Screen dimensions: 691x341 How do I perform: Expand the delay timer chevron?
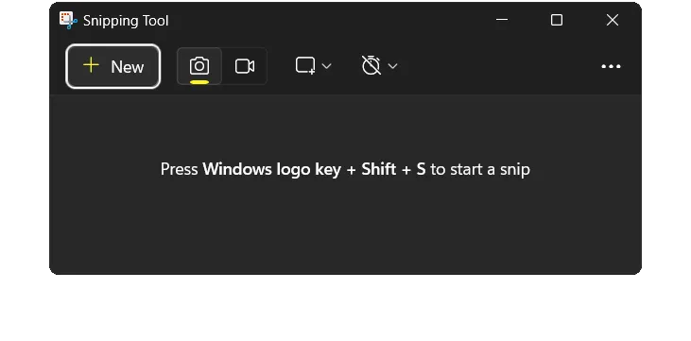coord(392,66)
